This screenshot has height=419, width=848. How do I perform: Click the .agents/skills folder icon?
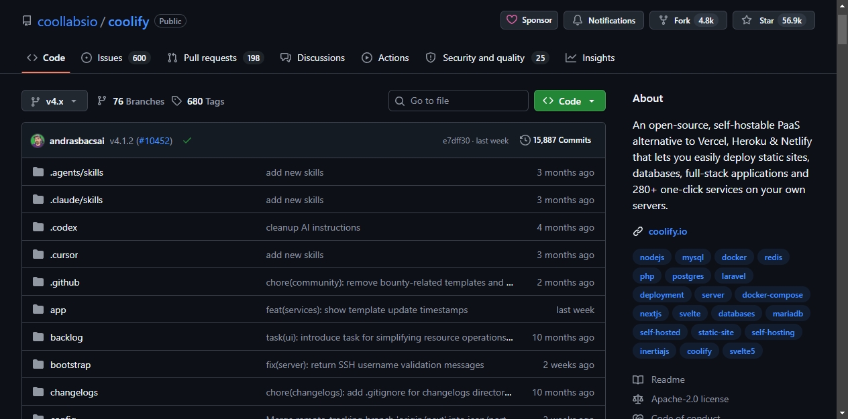pyautogui.click(x=38, y=172)
